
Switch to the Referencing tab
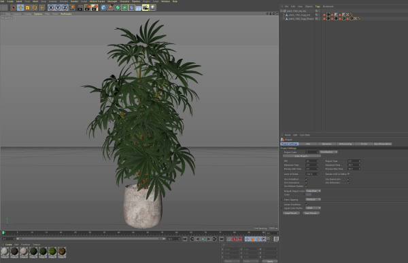345,144
